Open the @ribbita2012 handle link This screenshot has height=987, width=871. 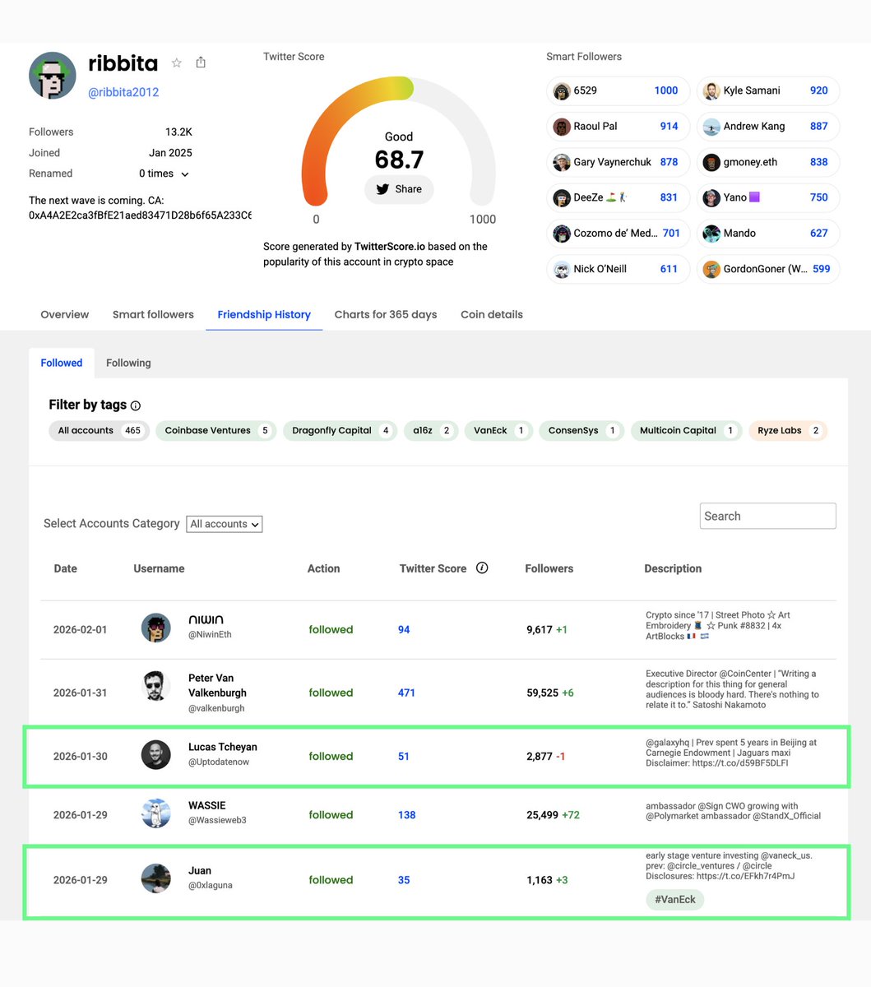coord(123,92)
